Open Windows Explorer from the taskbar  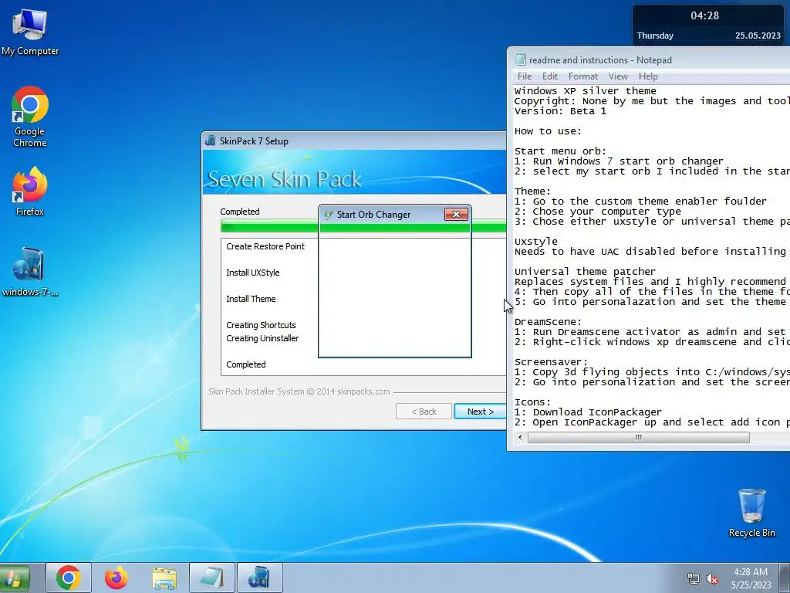(x=164, y=578)
